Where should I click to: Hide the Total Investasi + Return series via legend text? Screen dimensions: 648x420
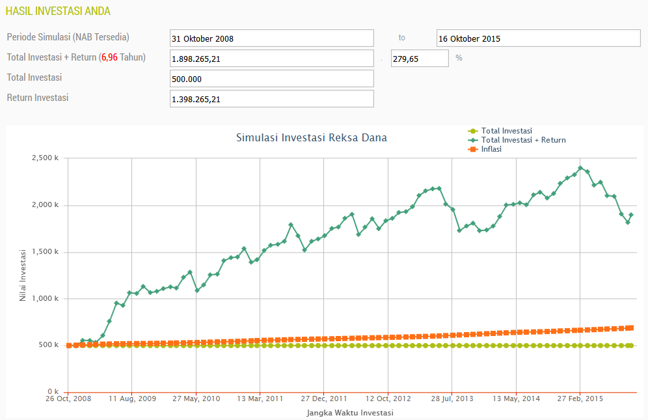[523, 140]
